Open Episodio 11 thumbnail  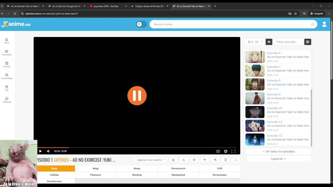255,126
